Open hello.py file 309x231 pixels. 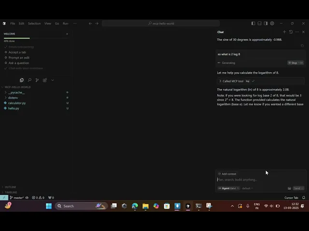14,108
